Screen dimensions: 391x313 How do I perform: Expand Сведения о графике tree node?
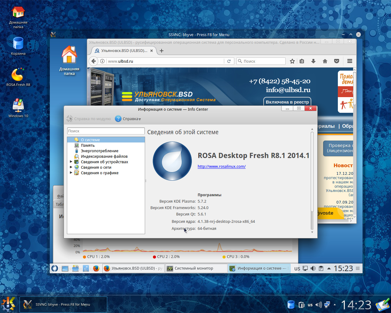[71, 173]
